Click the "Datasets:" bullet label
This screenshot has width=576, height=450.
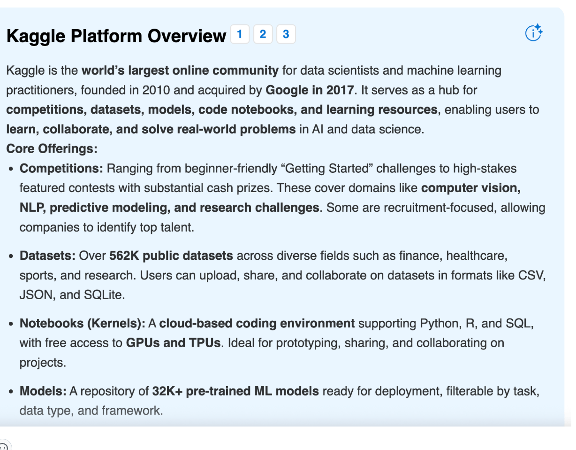(47, 256)
